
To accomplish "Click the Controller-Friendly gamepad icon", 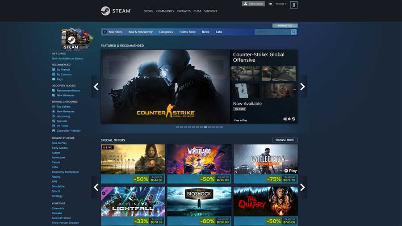I will (54, 131).
